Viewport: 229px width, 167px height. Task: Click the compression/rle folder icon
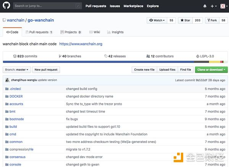7,149
